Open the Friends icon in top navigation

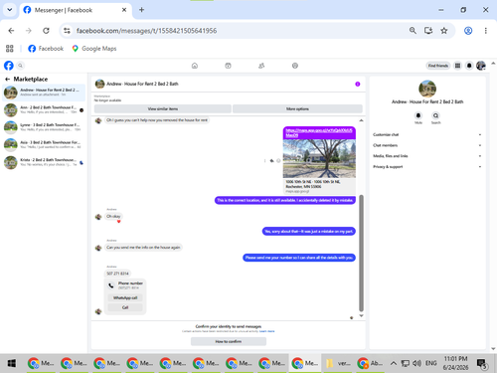click(x=261, y=66)
